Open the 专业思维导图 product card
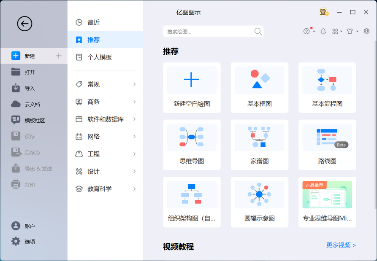 click(327, 202)
